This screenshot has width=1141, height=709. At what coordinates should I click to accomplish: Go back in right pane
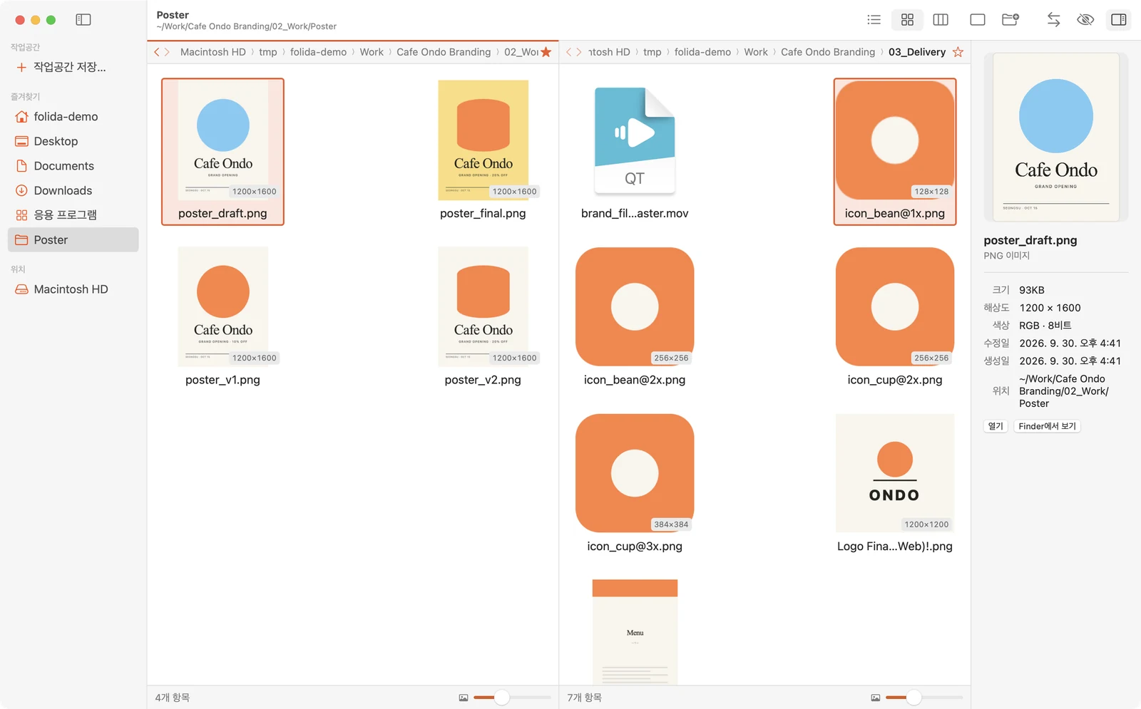[x=568, y=52]
